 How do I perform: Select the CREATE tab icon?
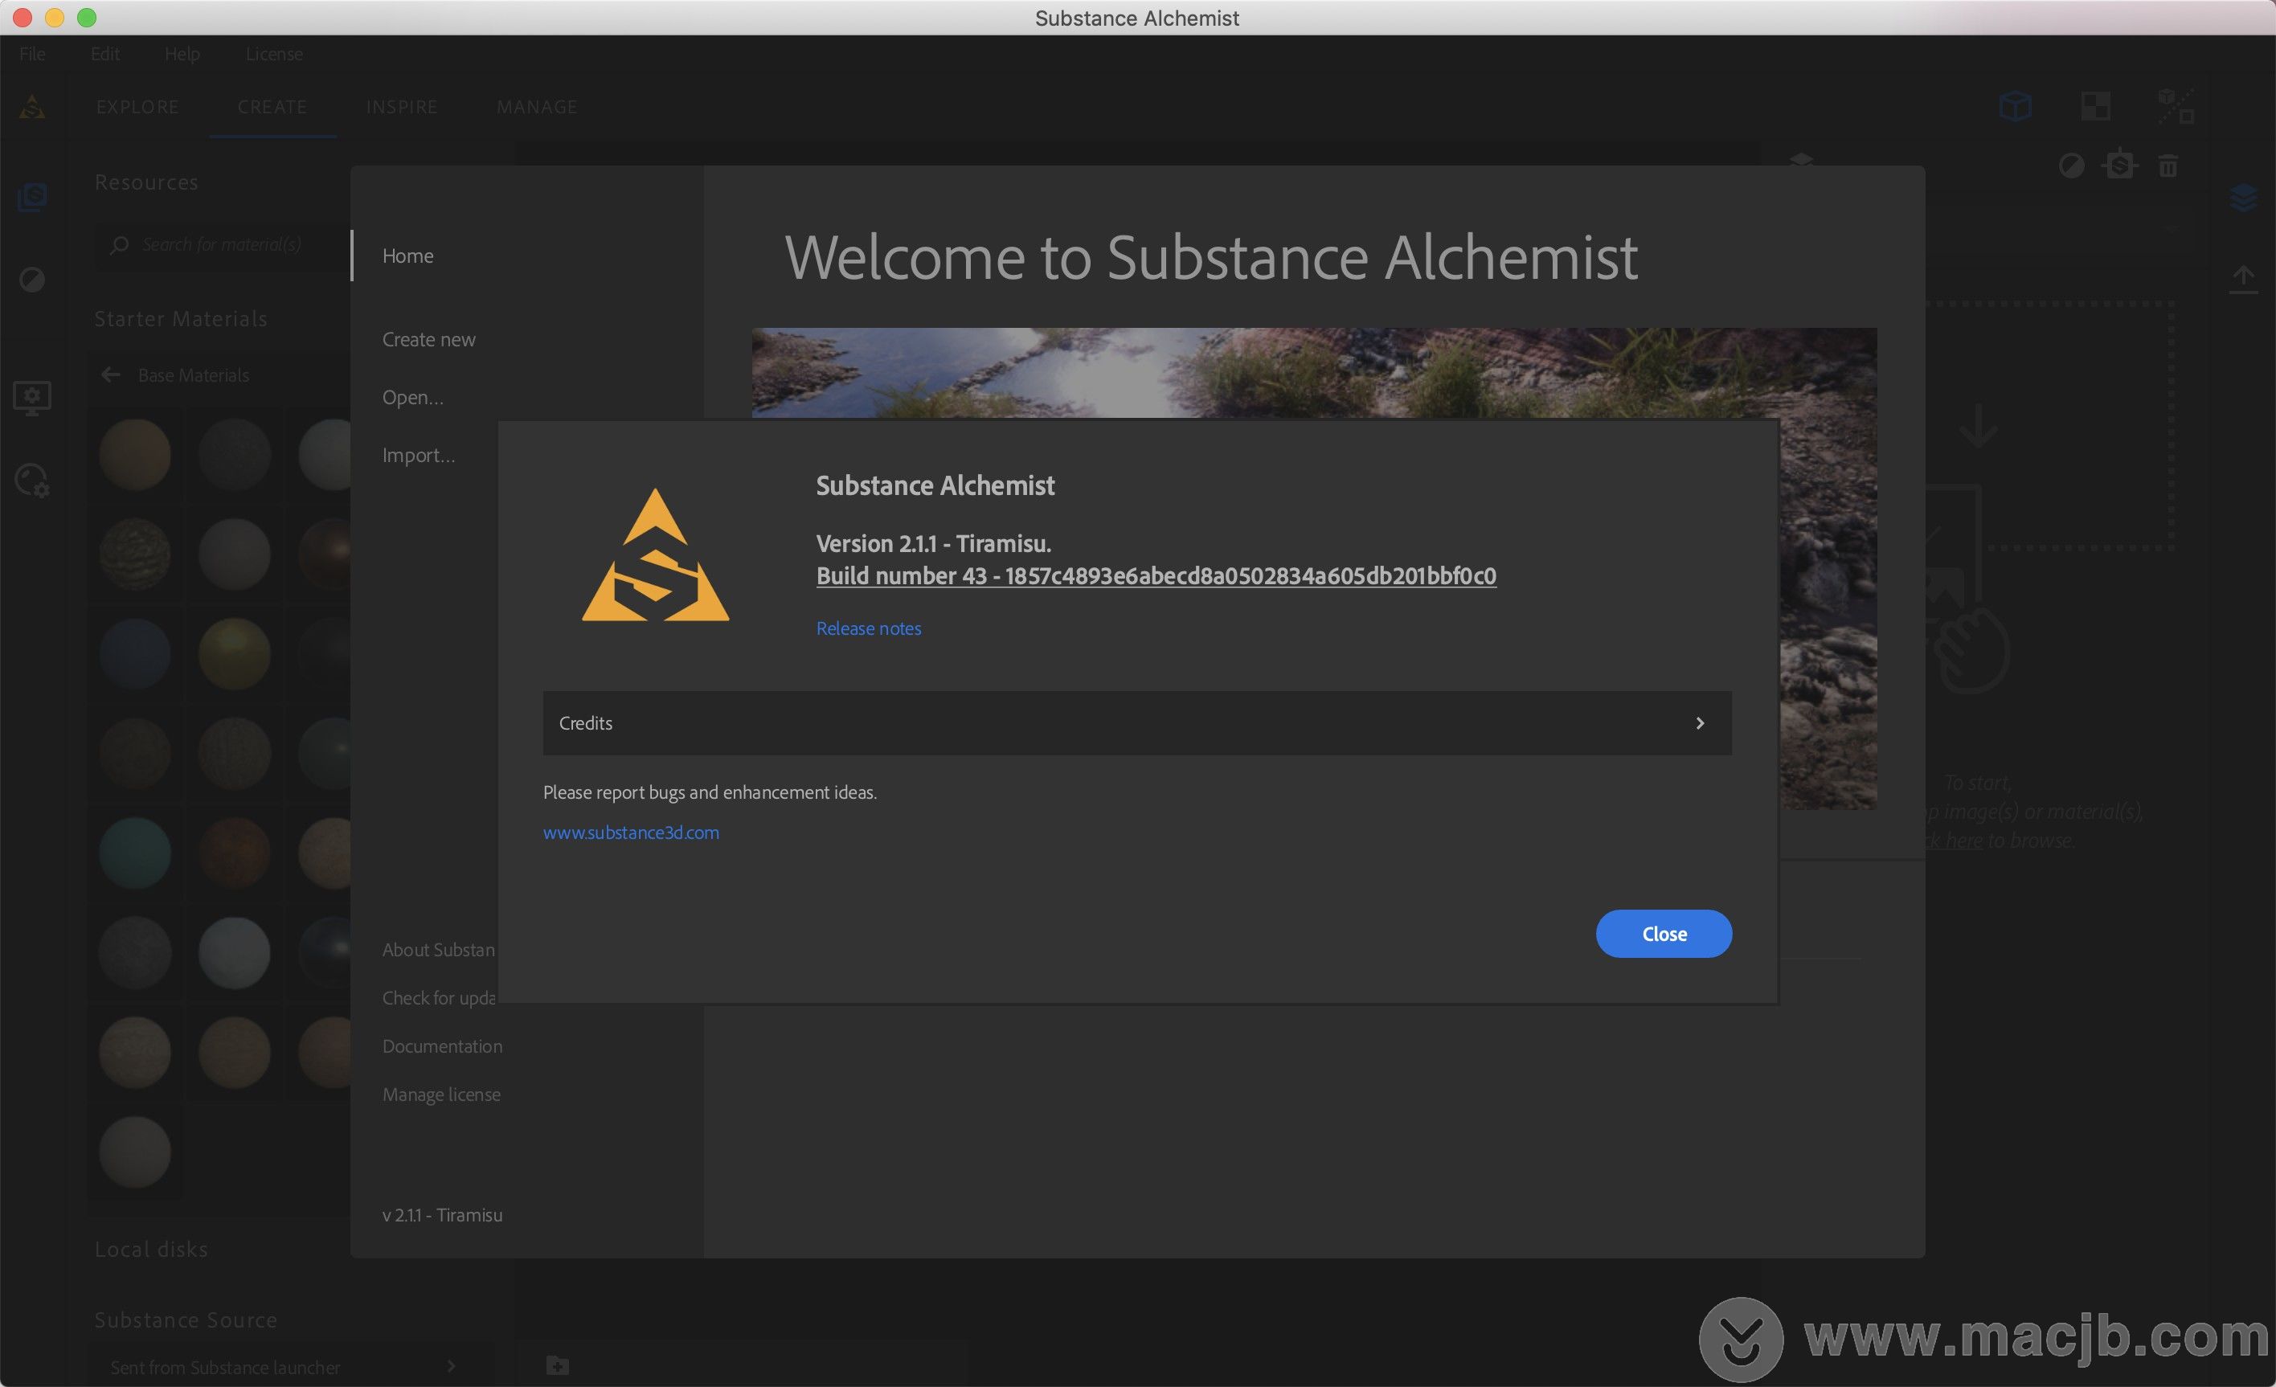[270, 106]
